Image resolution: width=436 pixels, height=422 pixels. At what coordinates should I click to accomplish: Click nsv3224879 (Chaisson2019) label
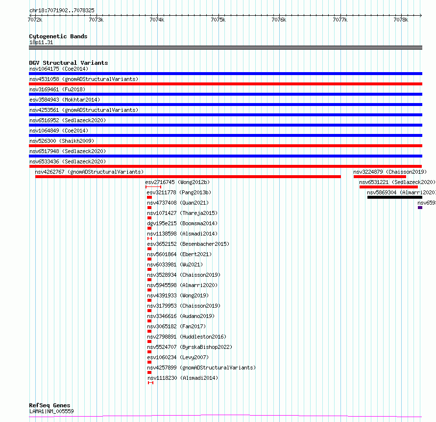point(390,172)
